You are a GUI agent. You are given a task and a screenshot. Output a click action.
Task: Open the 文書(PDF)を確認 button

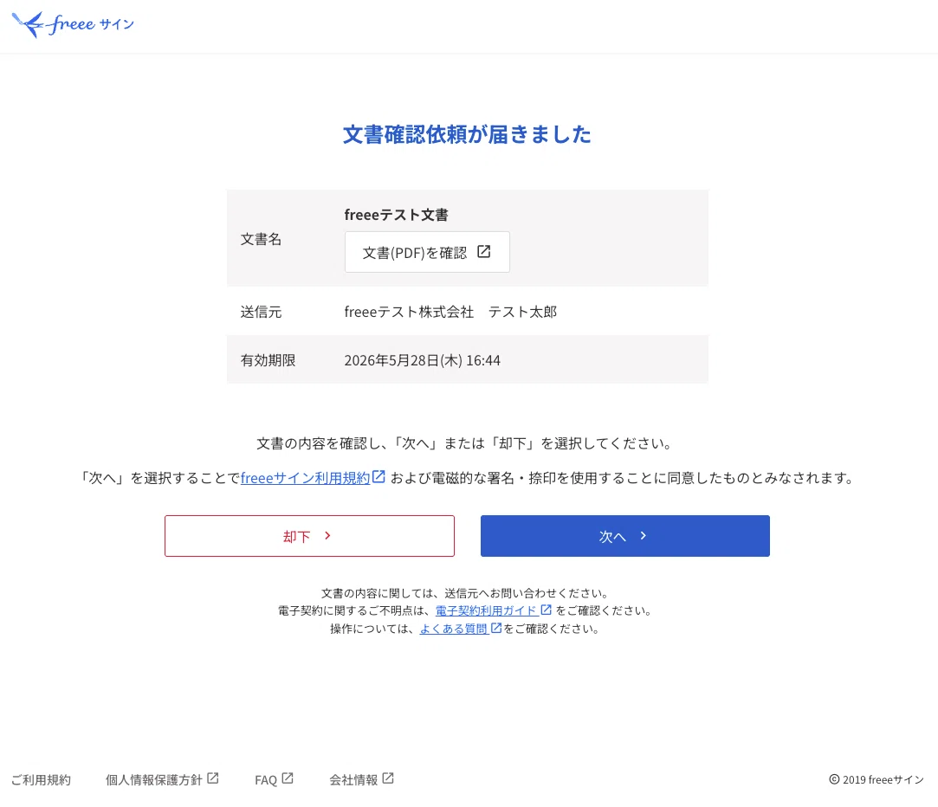(x=427, y=252)
